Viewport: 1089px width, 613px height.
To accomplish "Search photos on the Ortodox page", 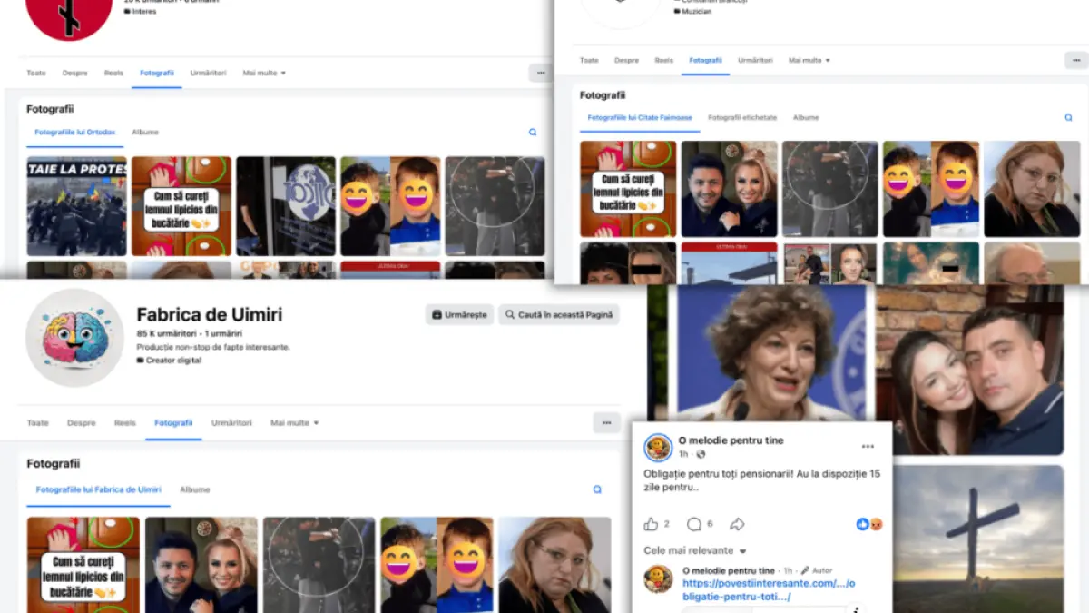I will [533, 133].
